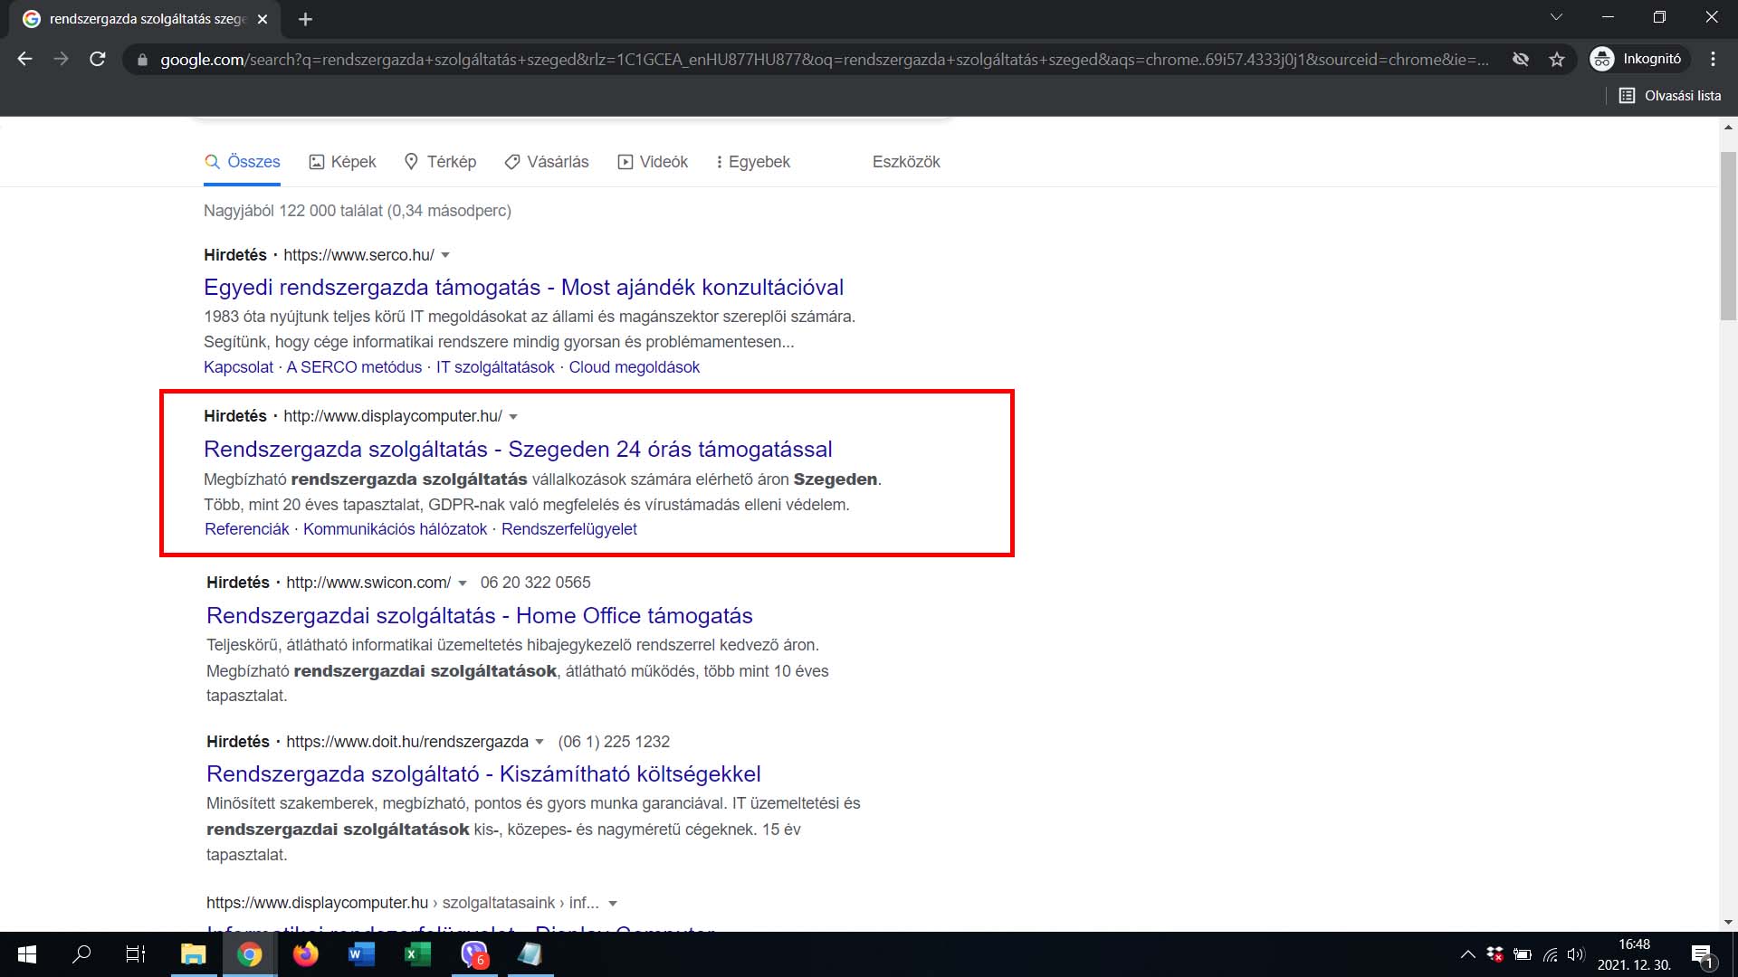Open the tab search dropdown arrow

point(1556,17)
